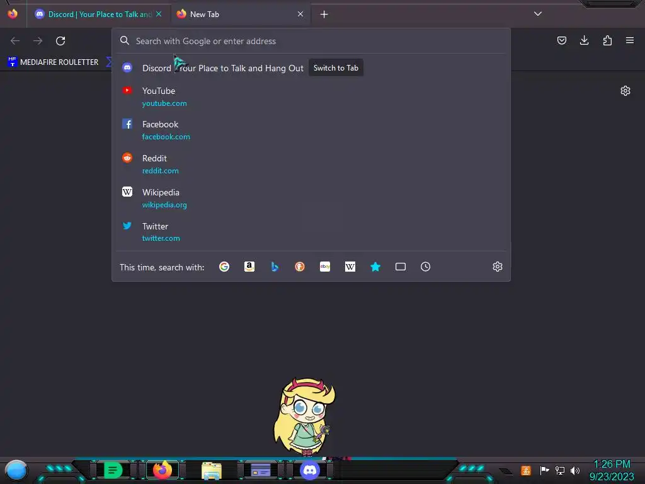Open the Downloads toolbar icon
Image resolution: width=645 pixels, height=484 pixels.
584,40
